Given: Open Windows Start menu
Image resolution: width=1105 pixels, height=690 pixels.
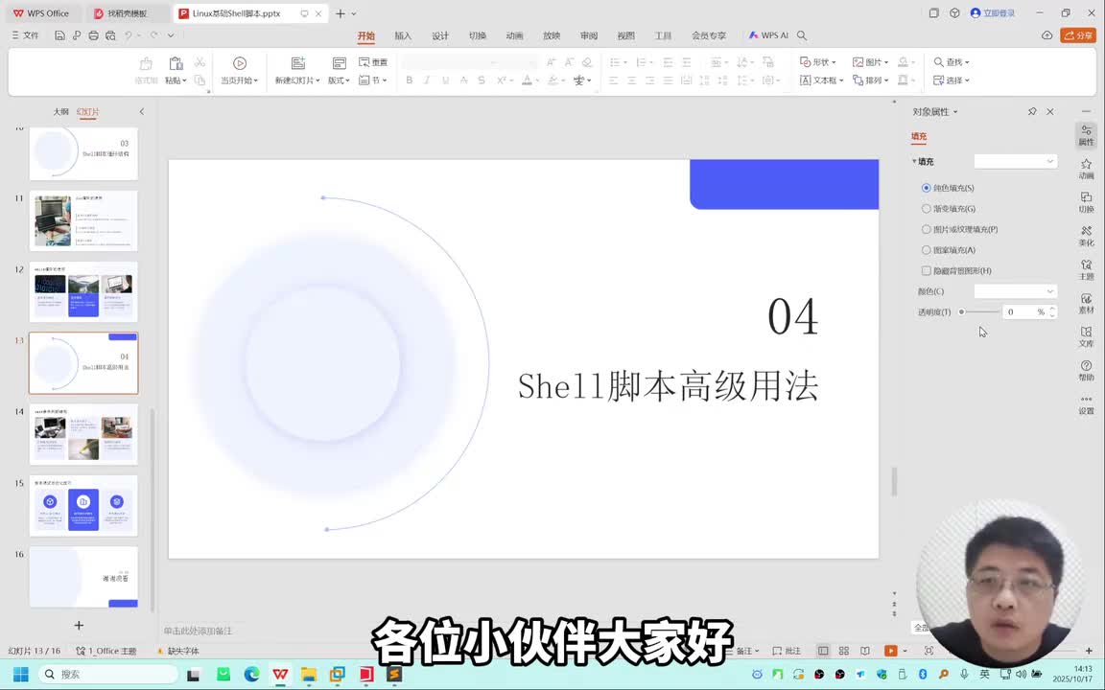Looking at the screenshot, I should [x=20, y=674].
